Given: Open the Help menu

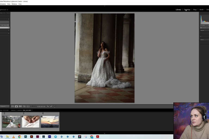Looking at the screenshot, I should pos(20,4).
